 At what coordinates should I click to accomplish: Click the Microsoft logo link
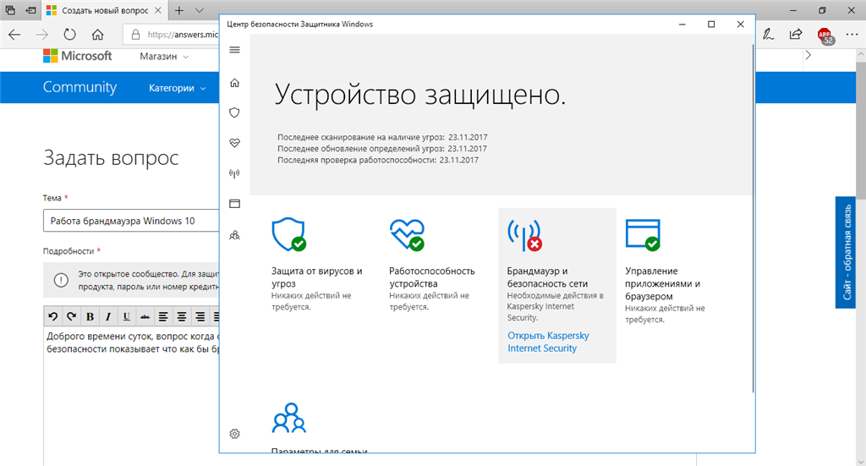pos(77,56)
